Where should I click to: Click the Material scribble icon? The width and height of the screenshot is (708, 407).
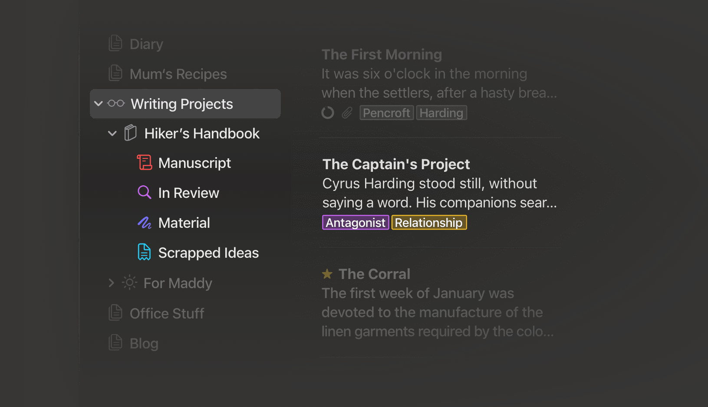click(x=144, y=223)
